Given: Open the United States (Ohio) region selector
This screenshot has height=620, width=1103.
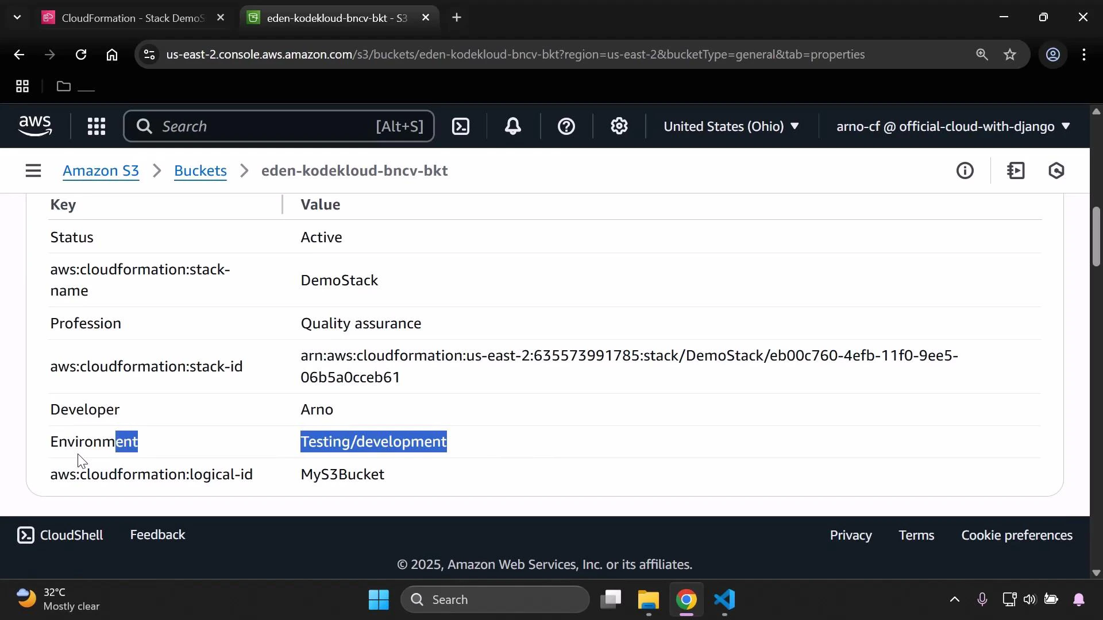Looking at the screenshot, I should (x=731, y=126).
